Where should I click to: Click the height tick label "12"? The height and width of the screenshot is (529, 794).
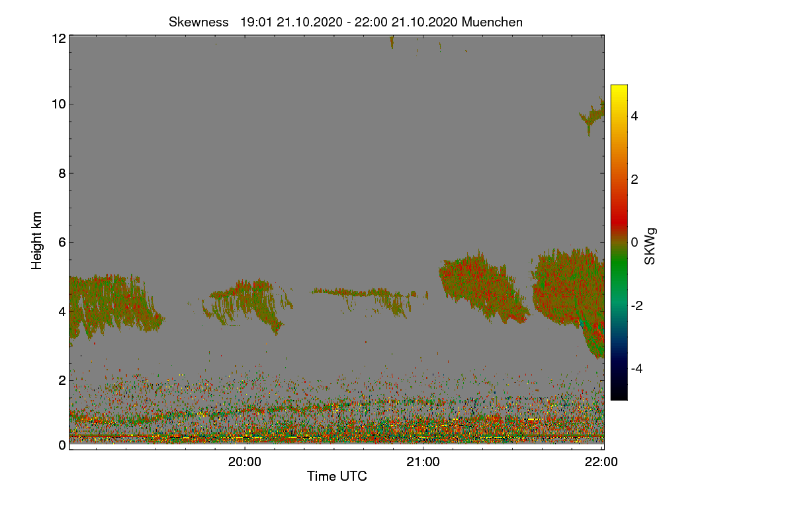click(x=58, y=38)
